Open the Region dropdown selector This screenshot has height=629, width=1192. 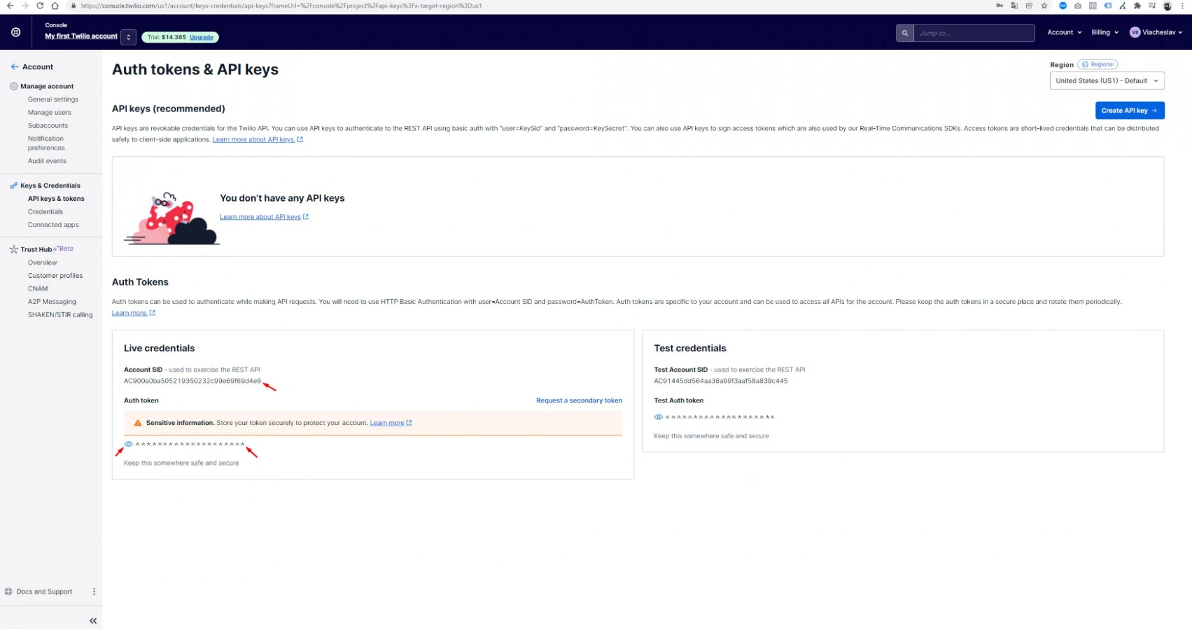tap(1107, 80)
